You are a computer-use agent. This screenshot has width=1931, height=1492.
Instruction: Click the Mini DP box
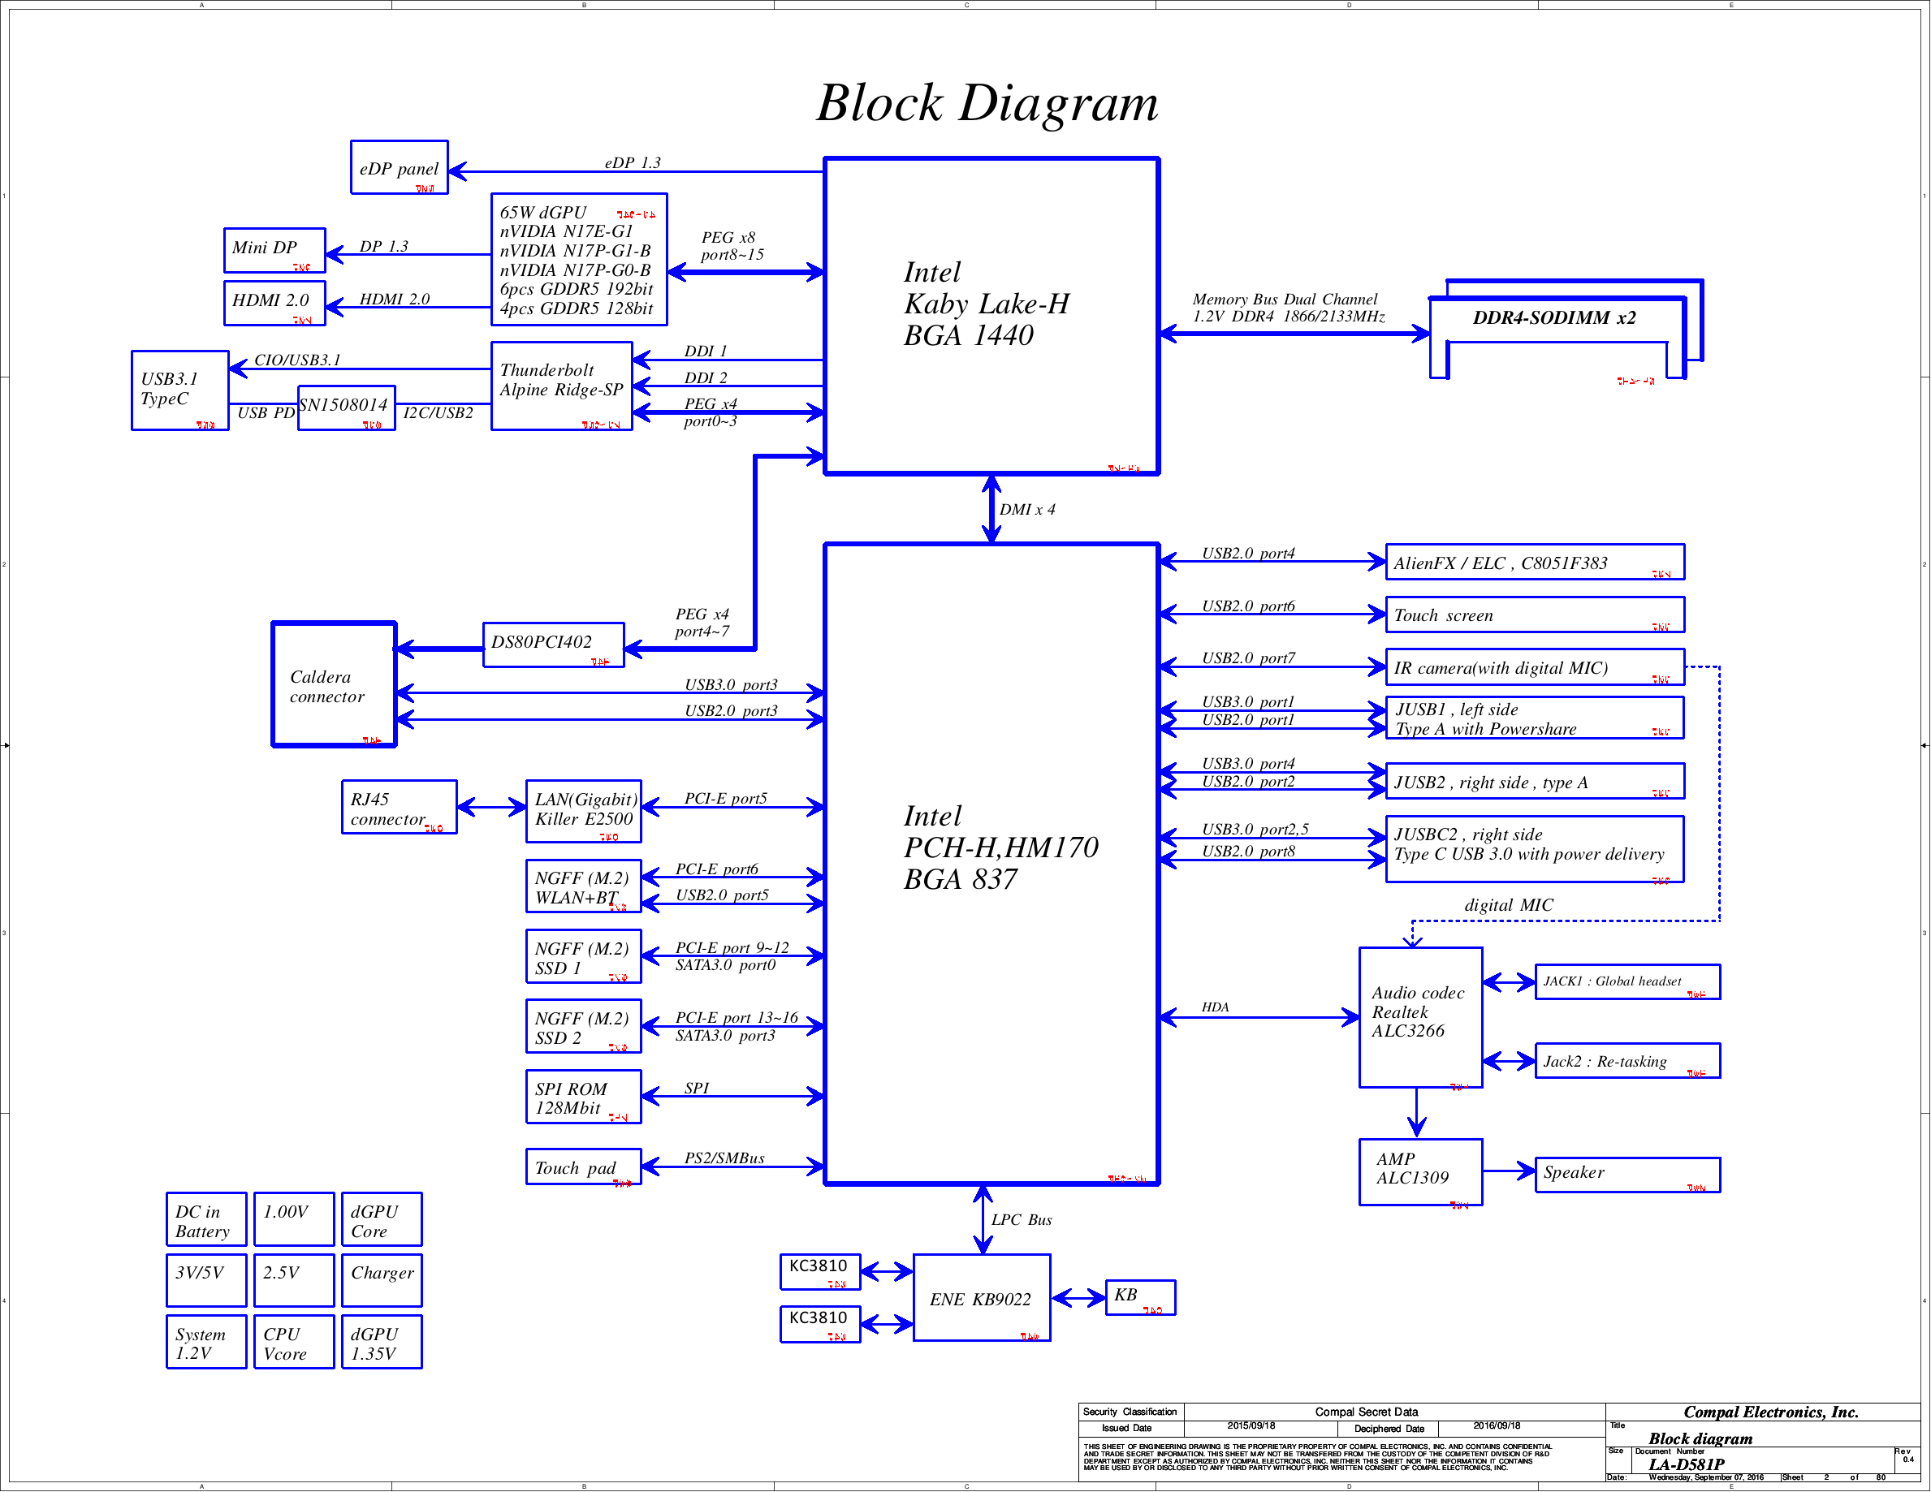pyautogui.click(x=274, y=249)
